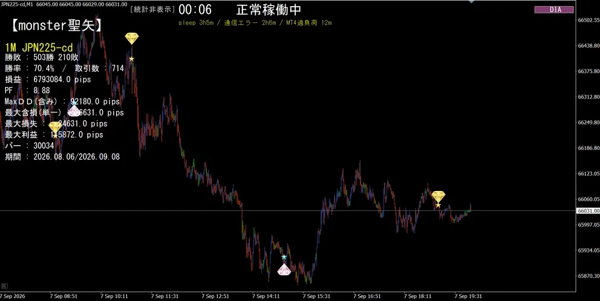Click the yellow star under the 10:11 diamond
The width and height of the screenshot is (600, 301).
click(132, 59)
